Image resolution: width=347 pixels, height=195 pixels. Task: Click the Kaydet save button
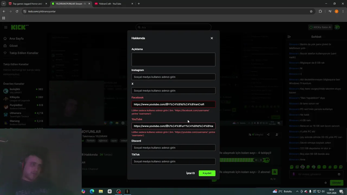tap(207, 173)
